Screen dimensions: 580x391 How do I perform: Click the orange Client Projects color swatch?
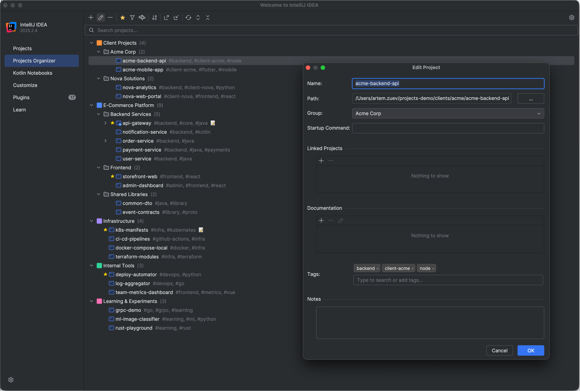point(99,43)
